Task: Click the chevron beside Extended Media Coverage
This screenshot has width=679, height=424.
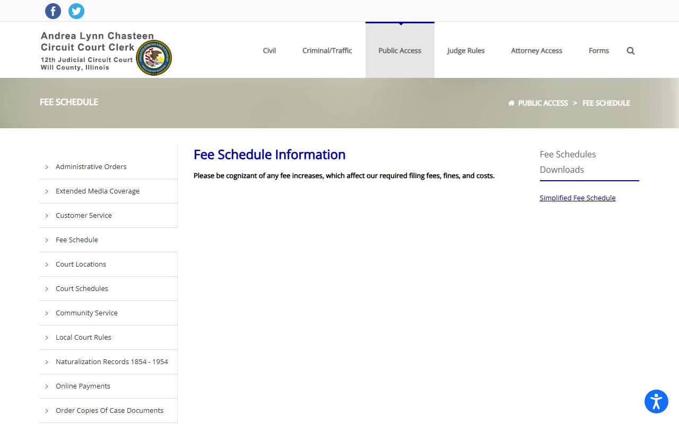Action: [x=47, y=191]
